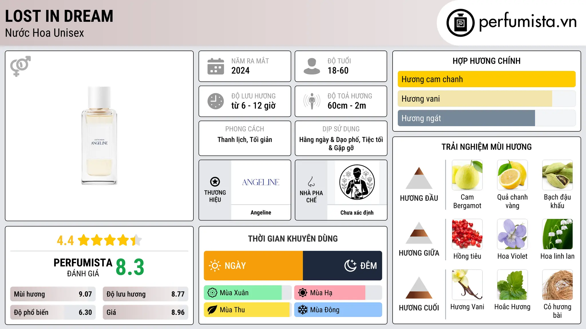Click the Mùa Thu season bar
The width and height of the screenshot is (586, 329).
pyautogui.click(x=248, y=310)
